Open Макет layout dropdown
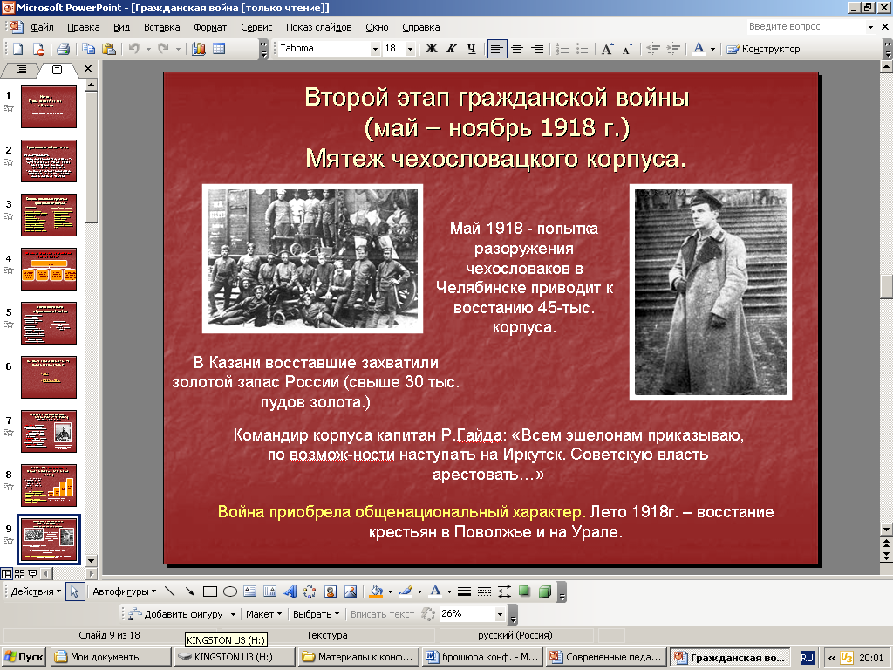 coord(263,614)
